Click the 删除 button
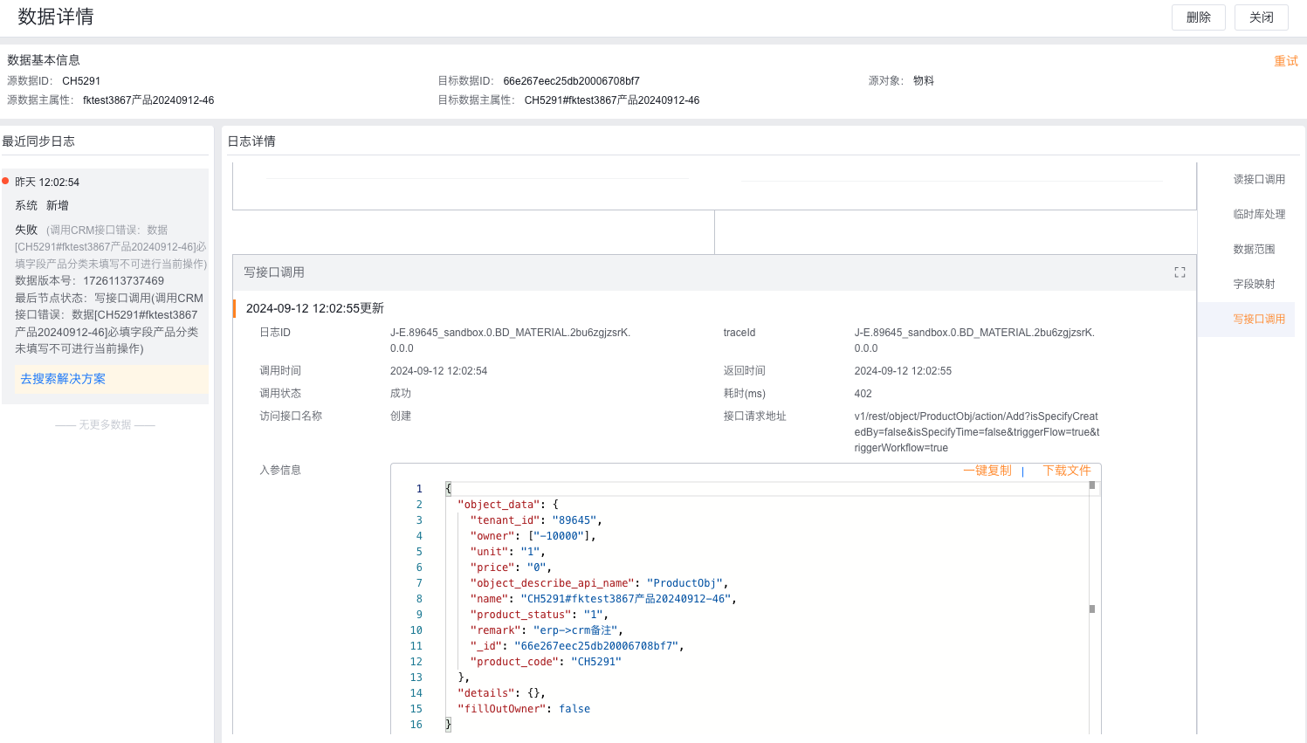 click(1198, 17)
